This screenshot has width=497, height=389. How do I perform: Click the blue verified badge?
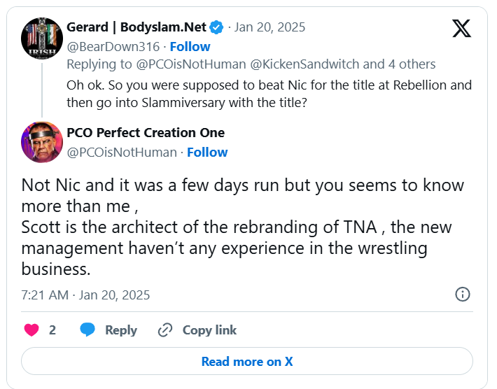[218, 27]
